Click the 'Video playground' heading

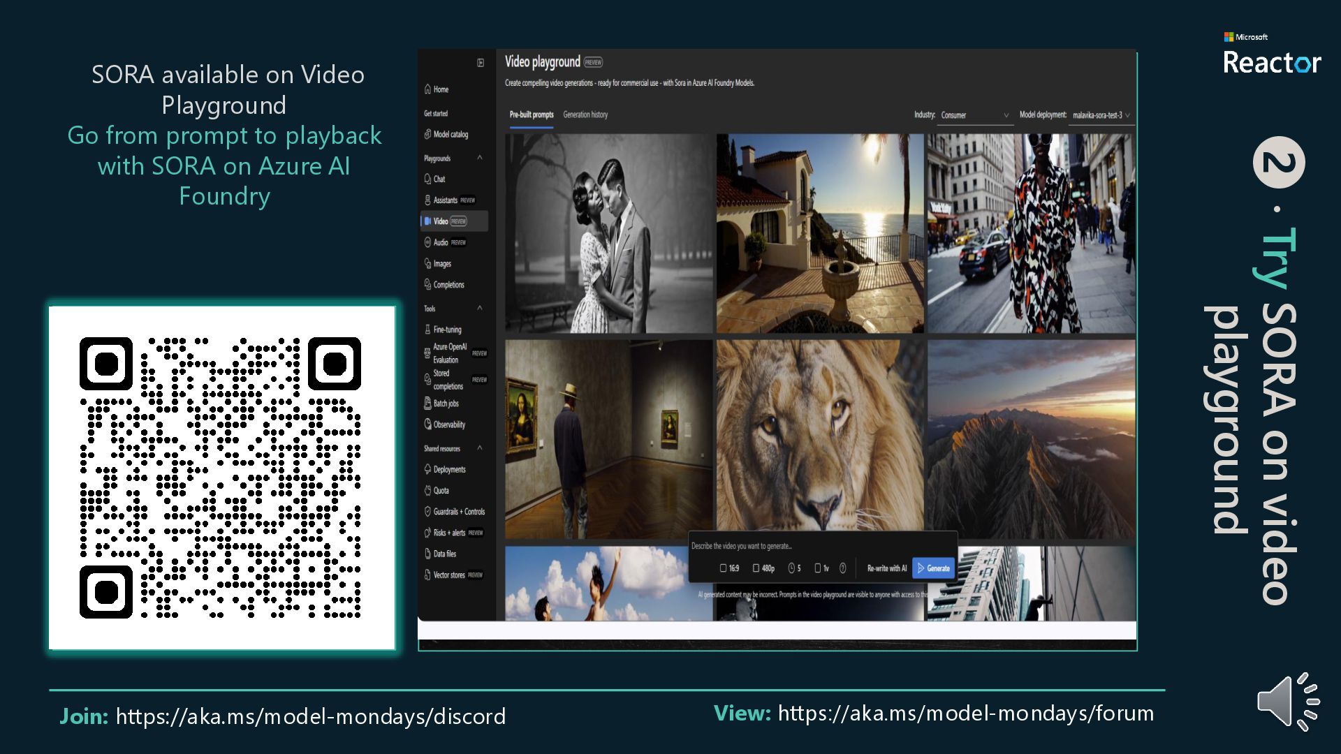[x=543, y=61]
